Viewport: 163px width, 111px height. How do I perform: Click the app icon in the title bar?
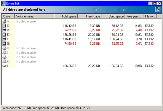(4, 4)
